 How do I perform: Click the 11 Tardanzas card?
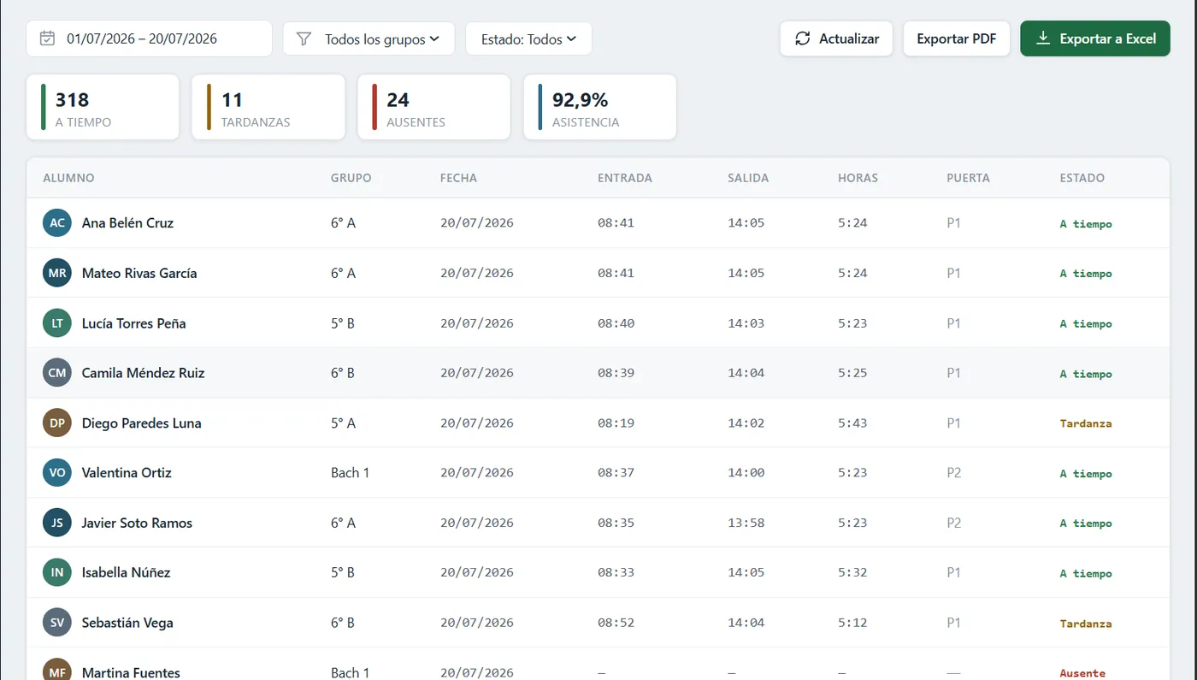[x=268, y=107]
